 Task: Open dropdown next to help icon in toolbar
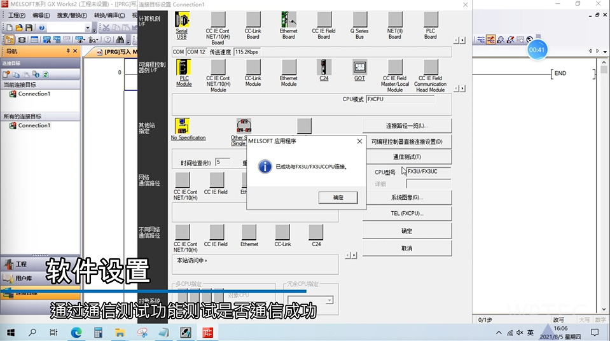point(88,27)
